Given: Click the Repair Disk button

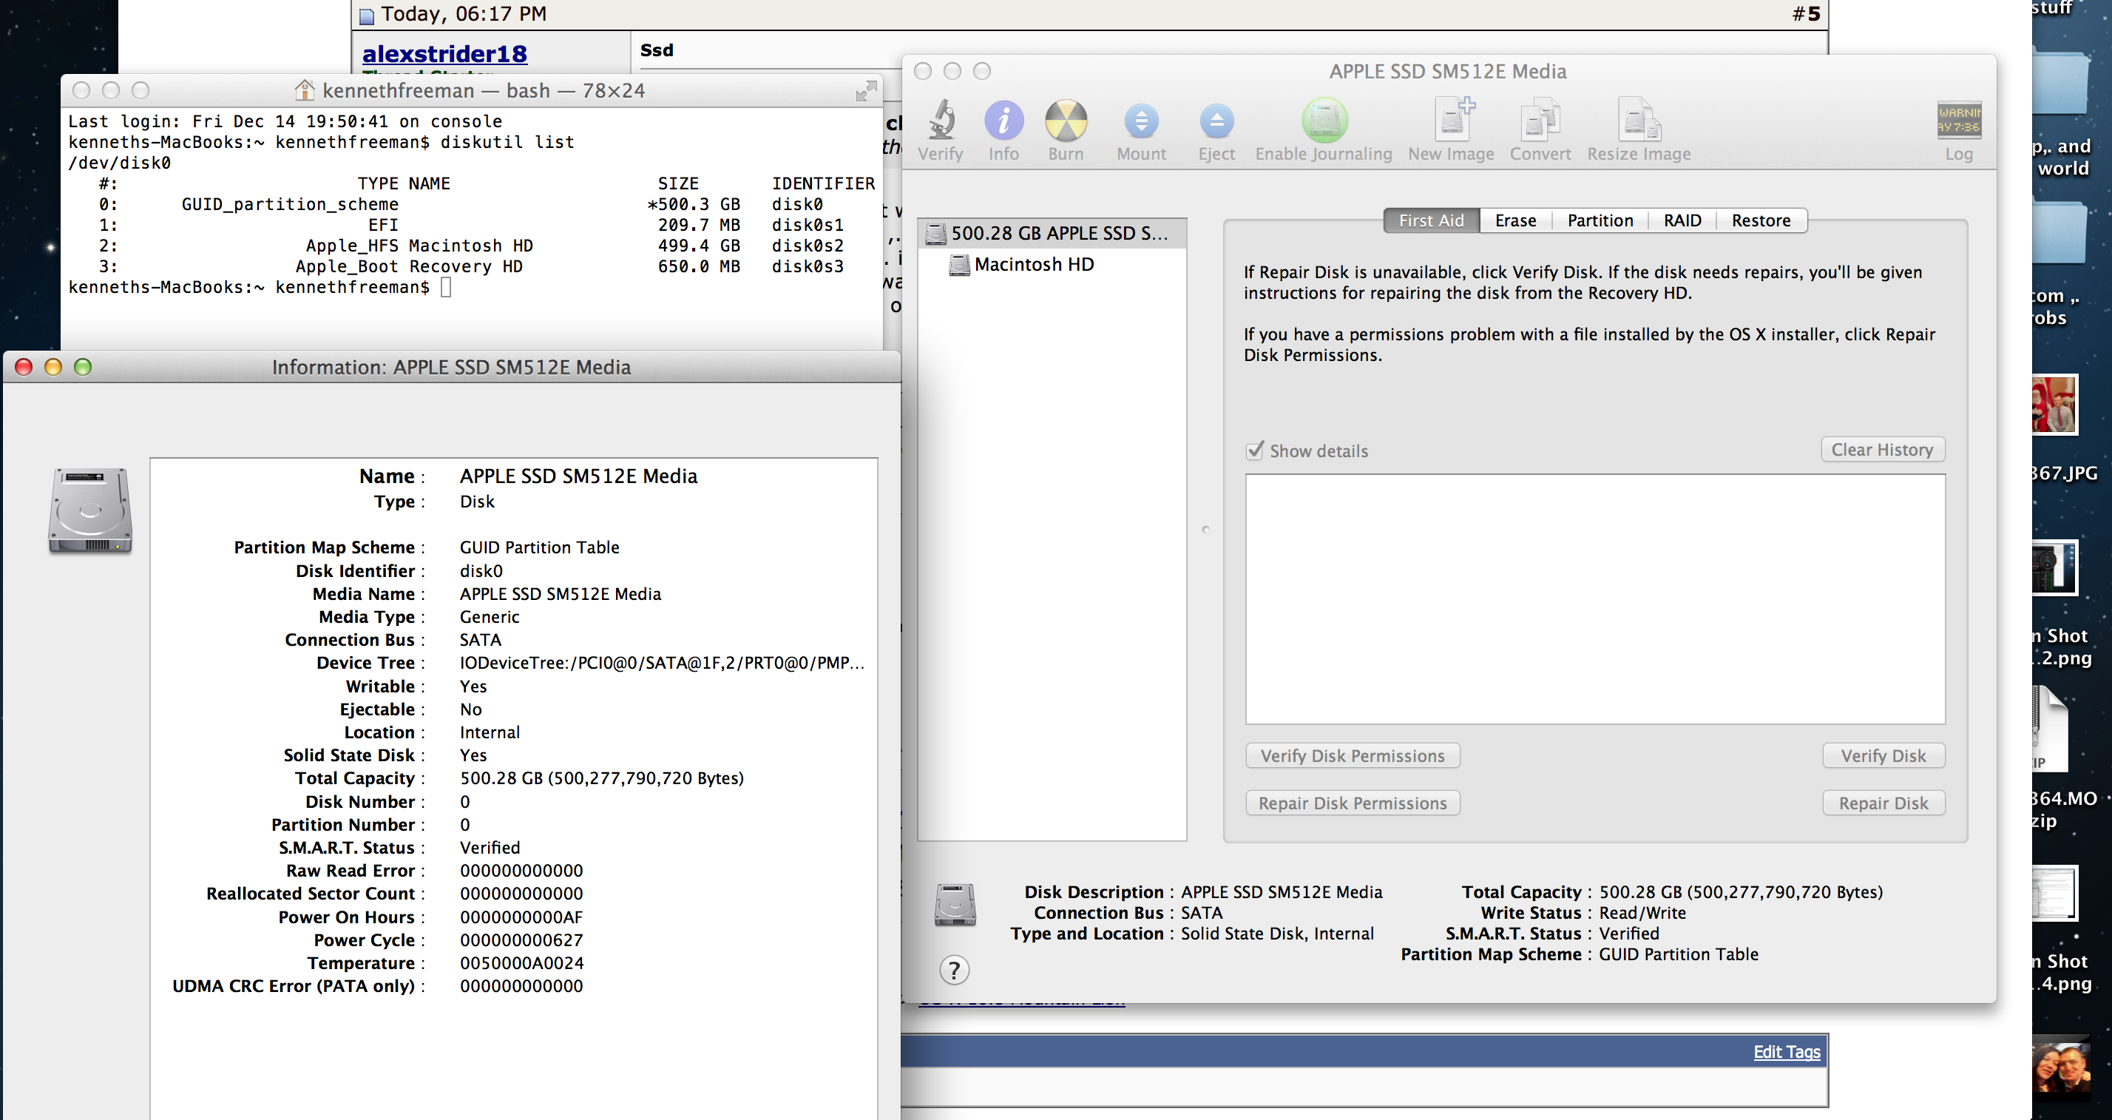Looking at the screenshot, I should point(1883,803).
